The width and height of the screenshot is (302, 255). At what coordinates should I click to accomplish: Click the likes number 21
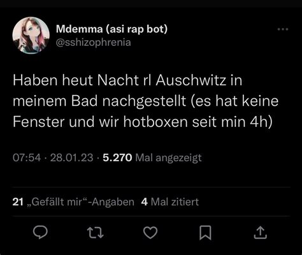[x=18, y=202]
